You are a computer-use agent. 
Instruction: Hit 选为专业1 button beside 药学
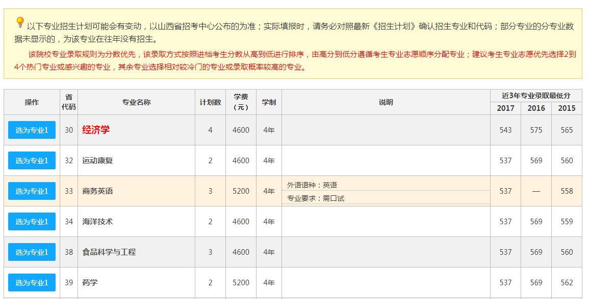pyautogui.click(x=32, y=283)
